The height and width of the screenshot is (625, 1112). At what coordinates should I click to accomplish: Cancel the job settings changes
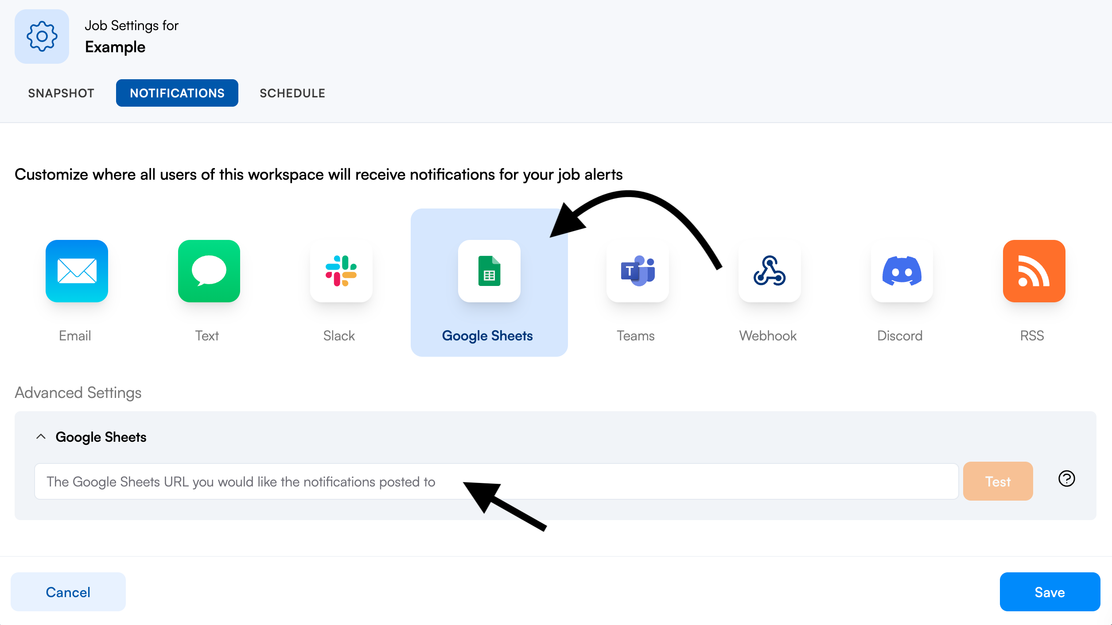point(68,592)
